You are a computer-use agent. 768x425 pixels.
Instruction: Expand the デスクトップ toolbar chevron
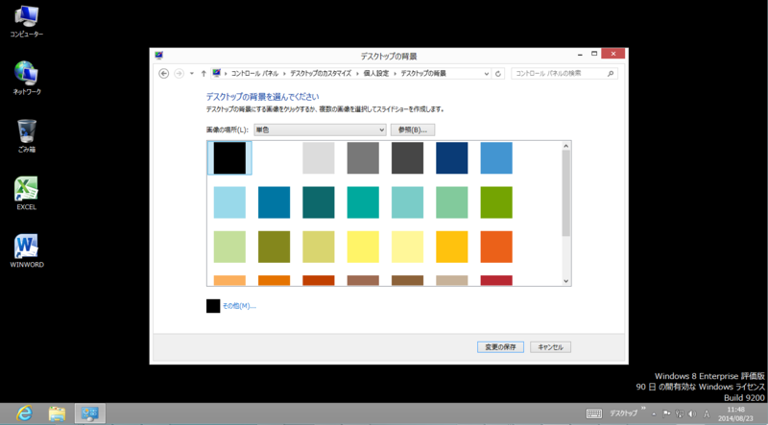click(x=643, y=409)
